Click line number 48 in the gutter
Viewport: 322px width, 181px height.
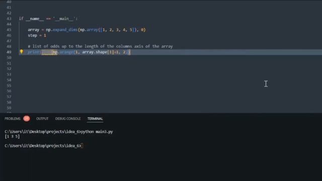(x=9, y=46)
